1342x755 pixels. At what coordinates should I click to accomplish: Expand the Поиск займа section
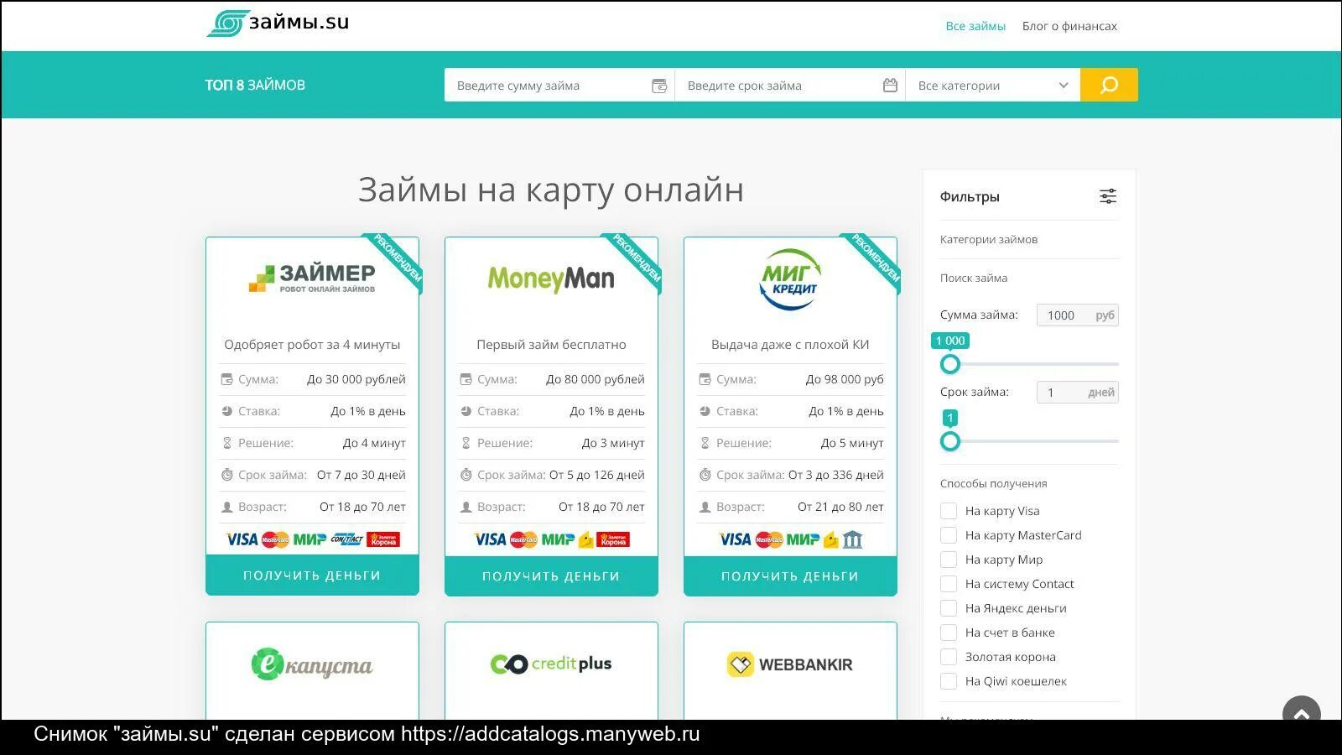point(974,278)
